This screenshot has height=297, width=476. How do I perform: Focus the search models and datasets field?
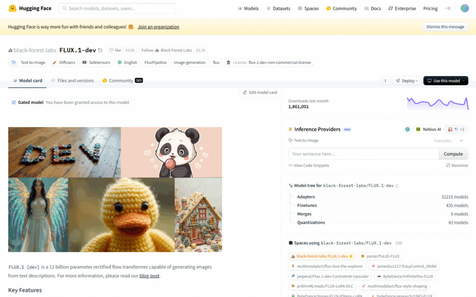[118, 8]
